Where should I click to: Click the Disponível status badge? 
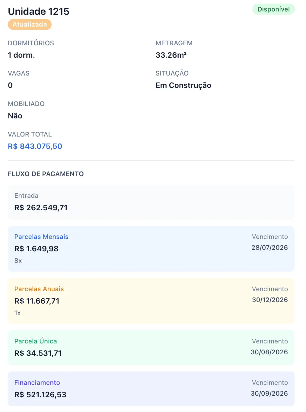click(273, 9)
